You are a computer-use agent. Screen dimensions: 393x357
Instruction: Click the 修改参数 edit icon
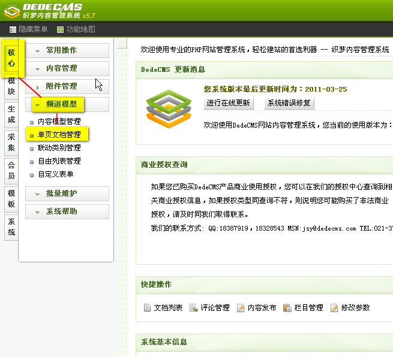click(334, 307)
